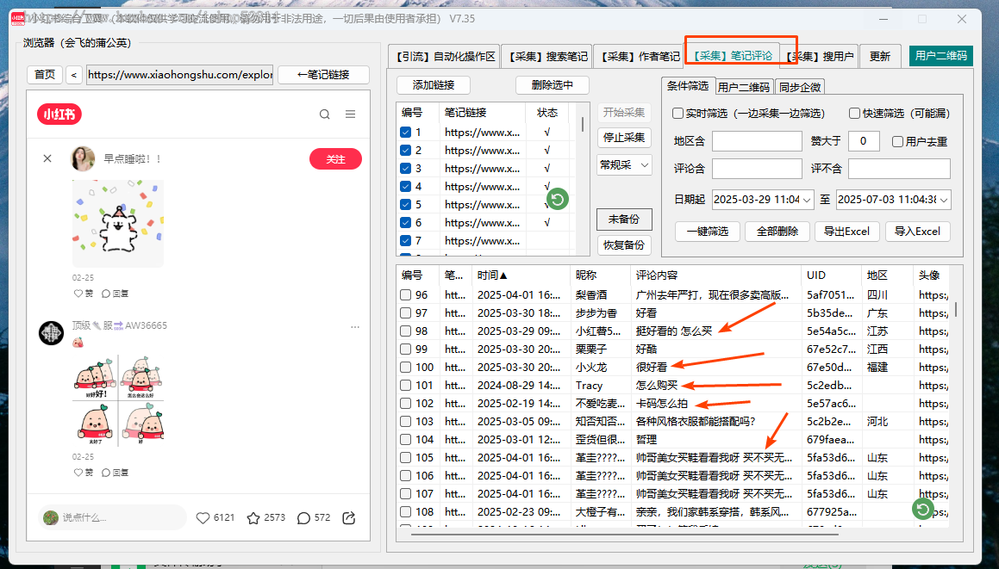999x569 pixels.
Task: Open the search icon in Xiaohongshu header
Action: click(324, 114)
